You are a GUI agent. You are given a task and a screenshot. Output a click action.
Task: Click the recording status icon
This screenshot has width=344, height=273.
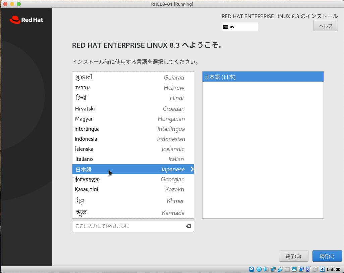click(301, 269)
